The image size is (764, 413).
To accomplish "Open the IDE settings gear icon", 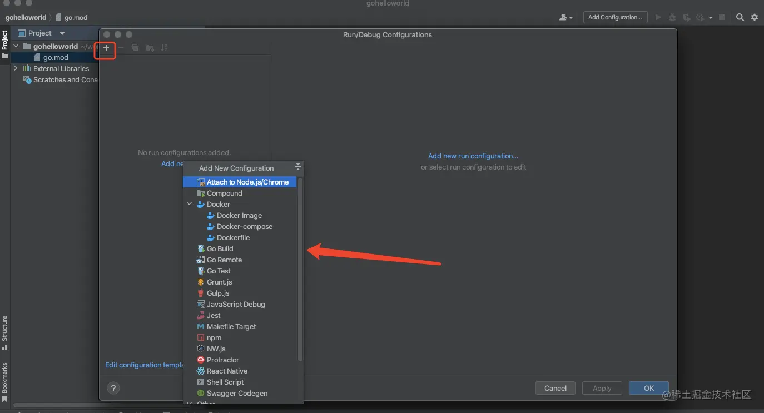I will pos(755,17).
